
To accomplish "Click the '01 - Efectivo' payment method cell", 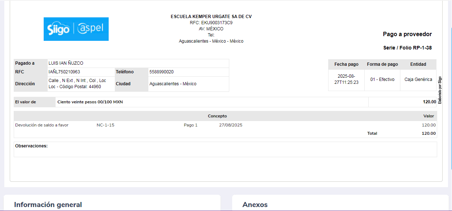I will [382, 79].
